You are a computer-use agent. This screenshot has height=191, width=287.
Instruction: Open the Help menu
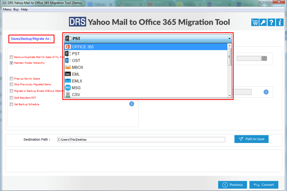pyautogui.click(x=24, y=9)
